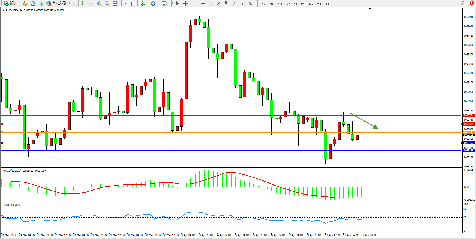Screen dimensions: 476x239
Task: Switch chart to line chart mode
Action: [90, 3]
